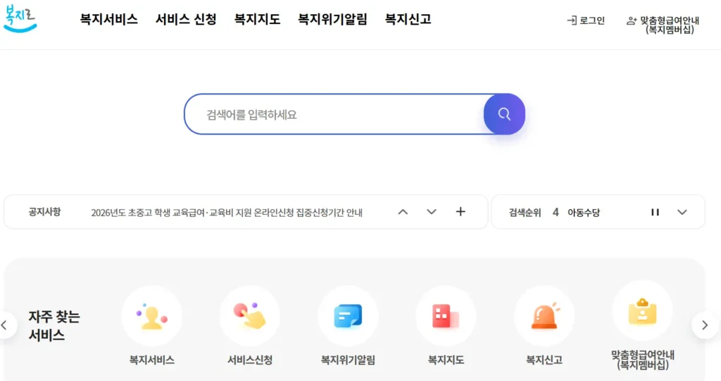The height and width of the screenshot is (381, 721).
Task: Slide frequent services carousel right
Action: (x=705, y=325)
